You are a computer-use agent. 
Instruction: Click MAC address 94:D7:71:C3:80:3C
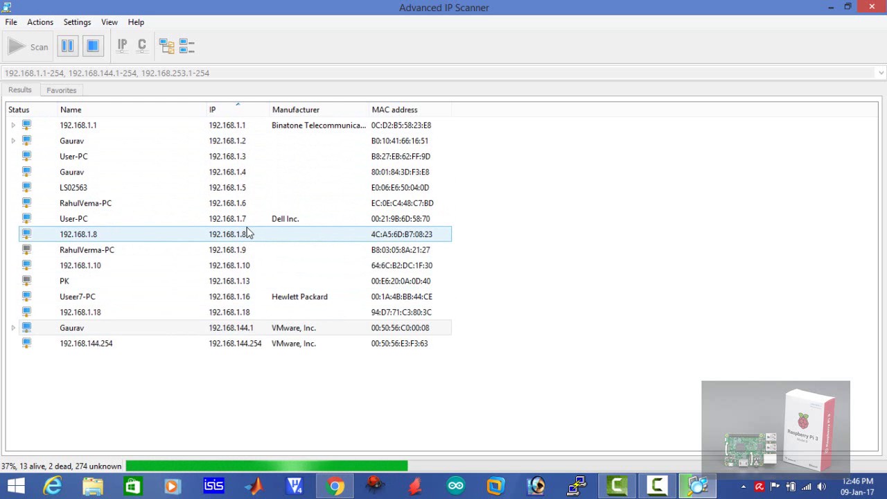pyautogui.click(x=401, y=313)
